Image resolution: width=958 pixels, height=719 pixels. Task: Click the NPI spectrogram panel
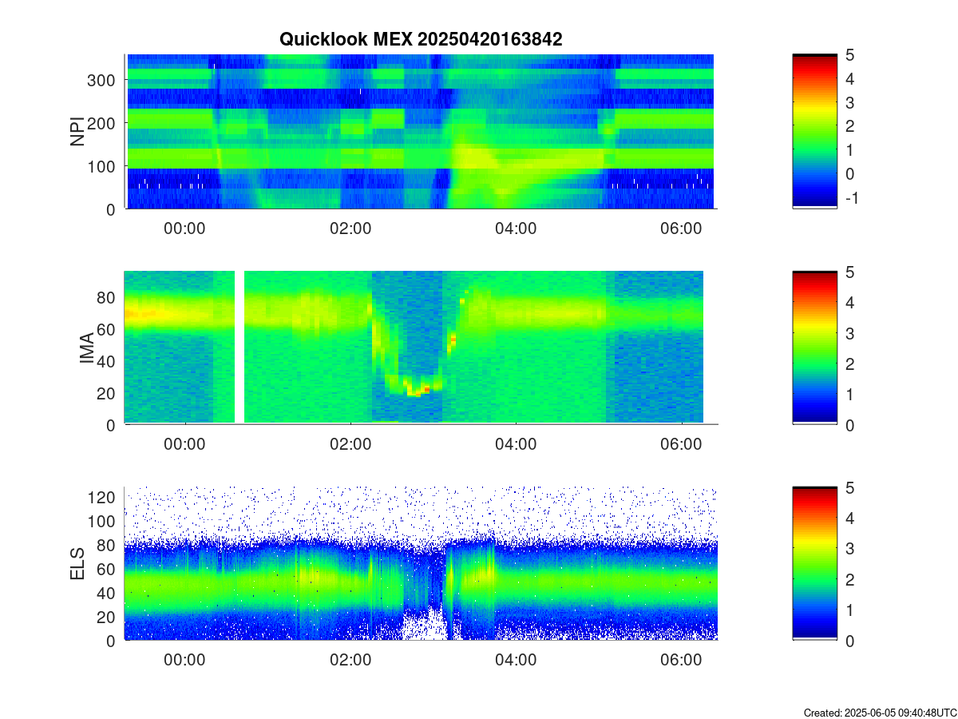coord(421,132)
